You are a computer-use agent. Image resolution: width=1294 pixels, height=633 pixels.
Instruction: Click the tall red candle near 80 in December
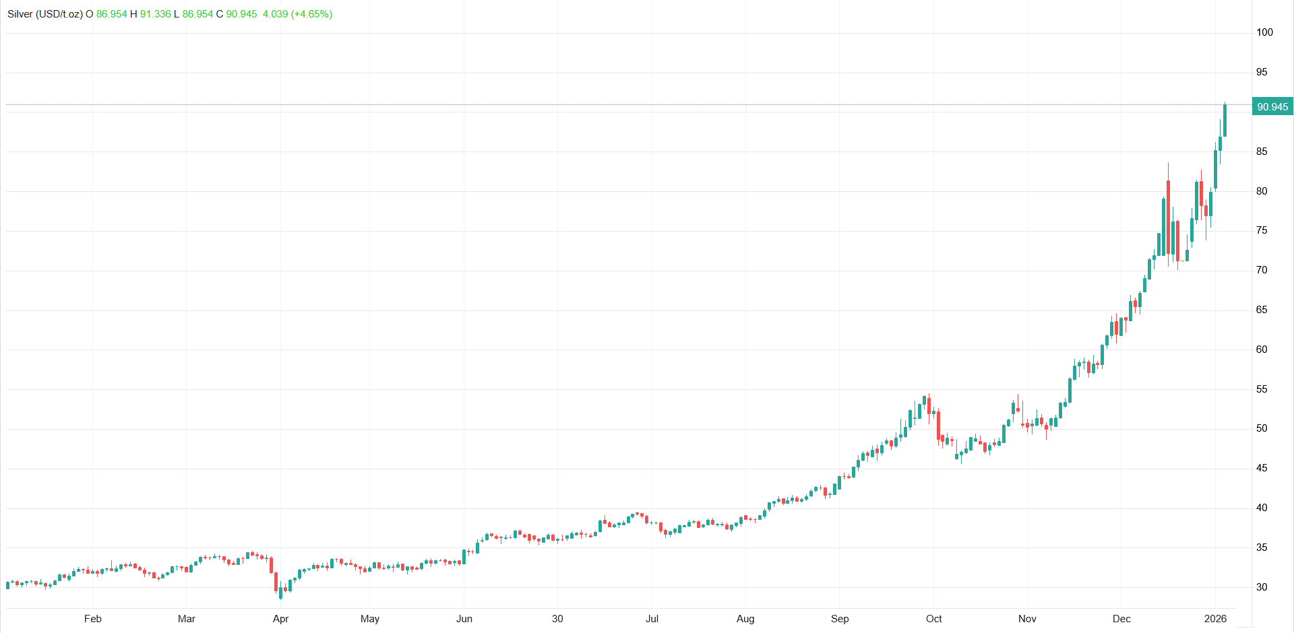click(1168, 217)
